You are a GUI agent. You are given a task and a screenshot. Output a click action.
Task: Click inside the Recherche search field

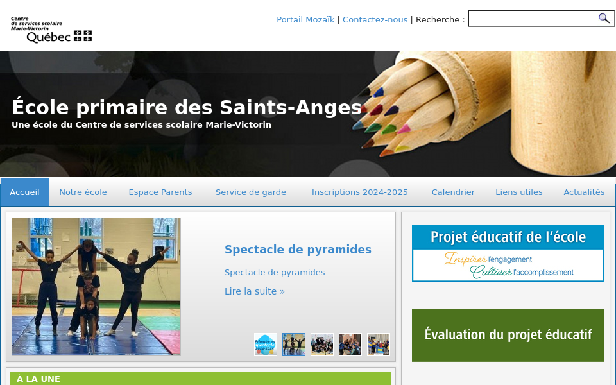click(533, 19)
